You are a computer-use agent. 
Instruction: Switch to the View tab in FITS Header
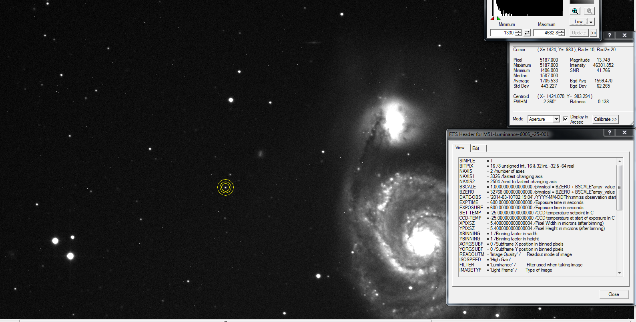[x=460, y=148]
